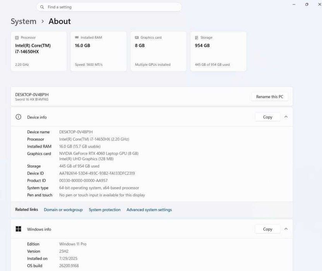Click the 'OS build' label
Image resolution: width=322 pixels, height=271 pixels.
tap(34, 266)
